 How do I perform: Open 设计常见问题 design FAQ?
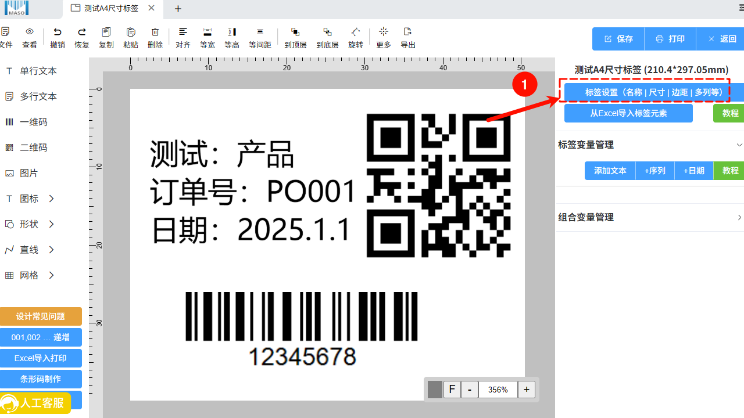click(41, 316)
